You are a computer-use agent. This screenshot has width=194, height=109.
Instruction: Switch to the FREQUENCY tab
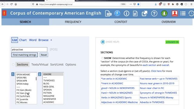(x=73, y=22)
